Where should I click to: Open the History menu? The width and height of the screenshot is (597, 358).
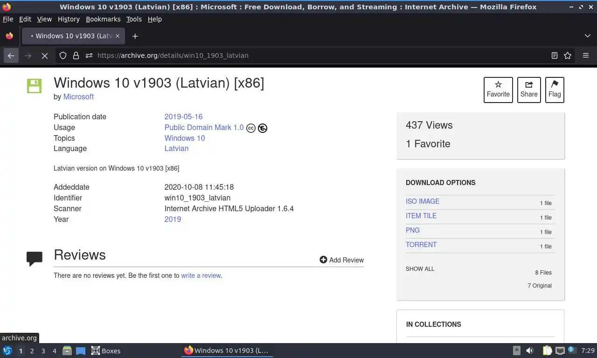click(x=69, y=19)
